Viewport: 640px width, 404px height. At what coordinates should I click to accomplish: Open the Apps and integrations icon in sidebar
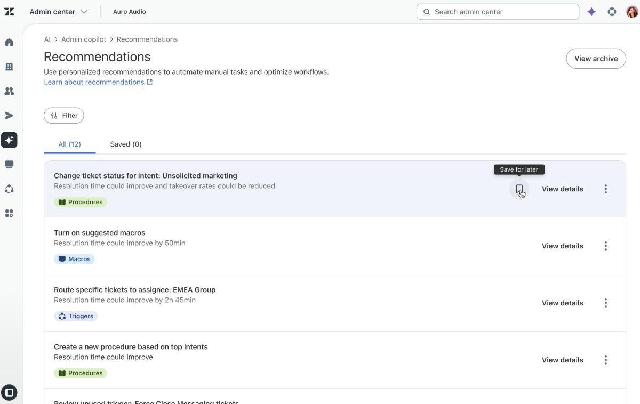click(x=9, y=214)
